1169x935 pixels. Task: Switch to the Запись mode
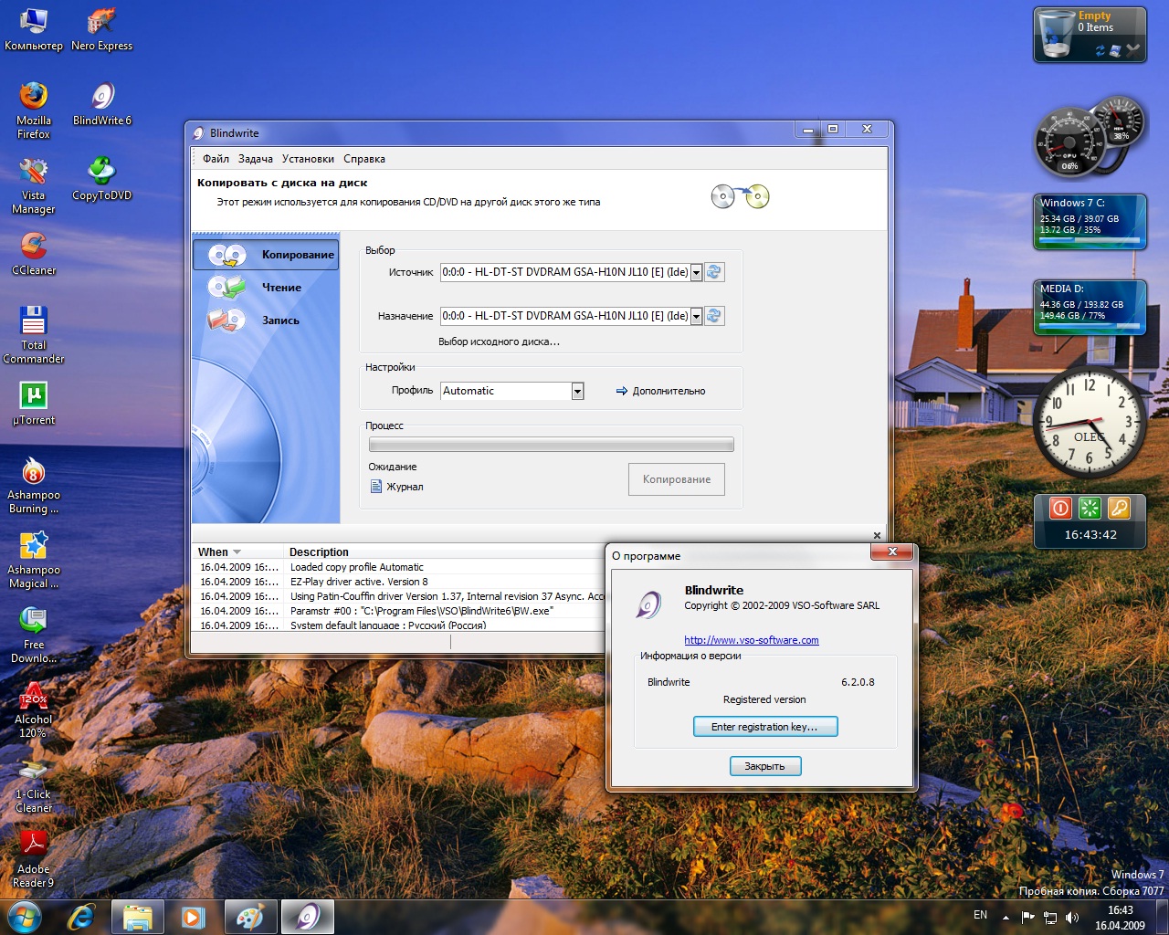click(x=266, y=320)
